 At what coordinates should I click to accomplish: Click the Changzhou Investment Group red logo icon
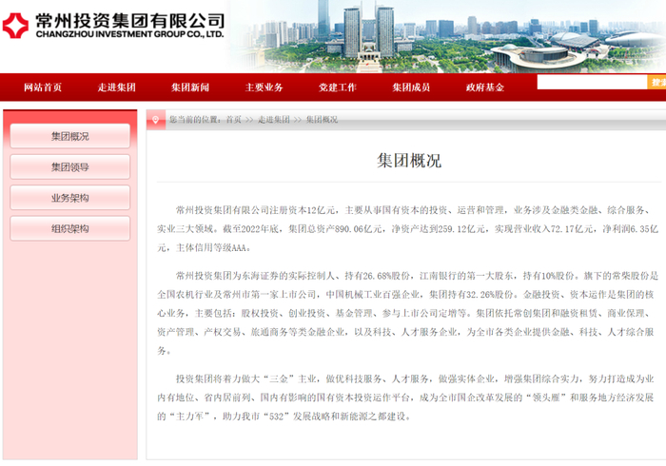click(15, 26)
